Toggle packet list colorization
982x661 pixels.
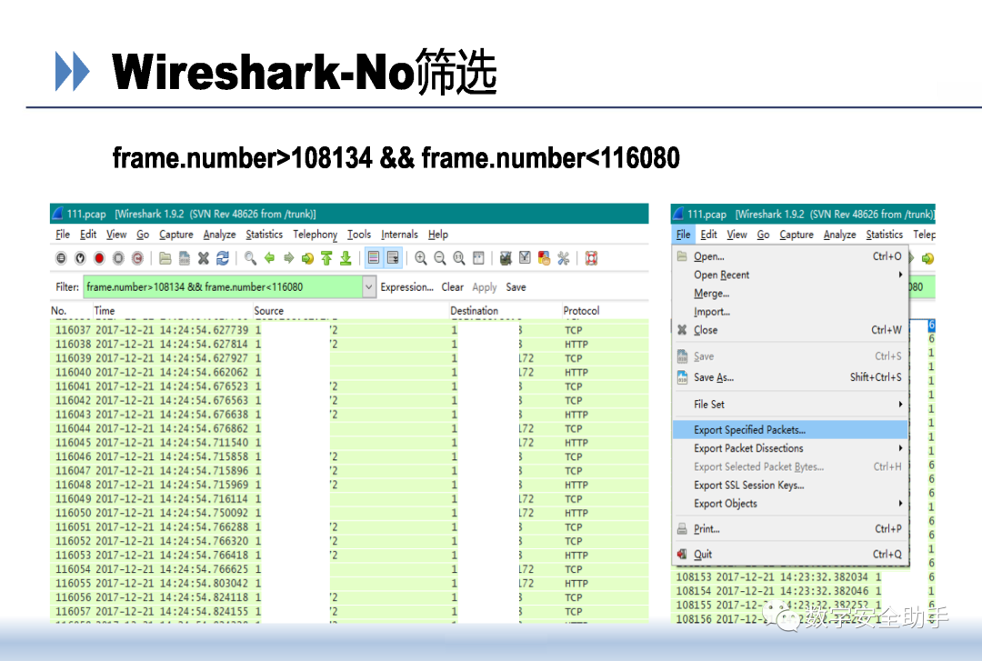[x=374, y=258]
